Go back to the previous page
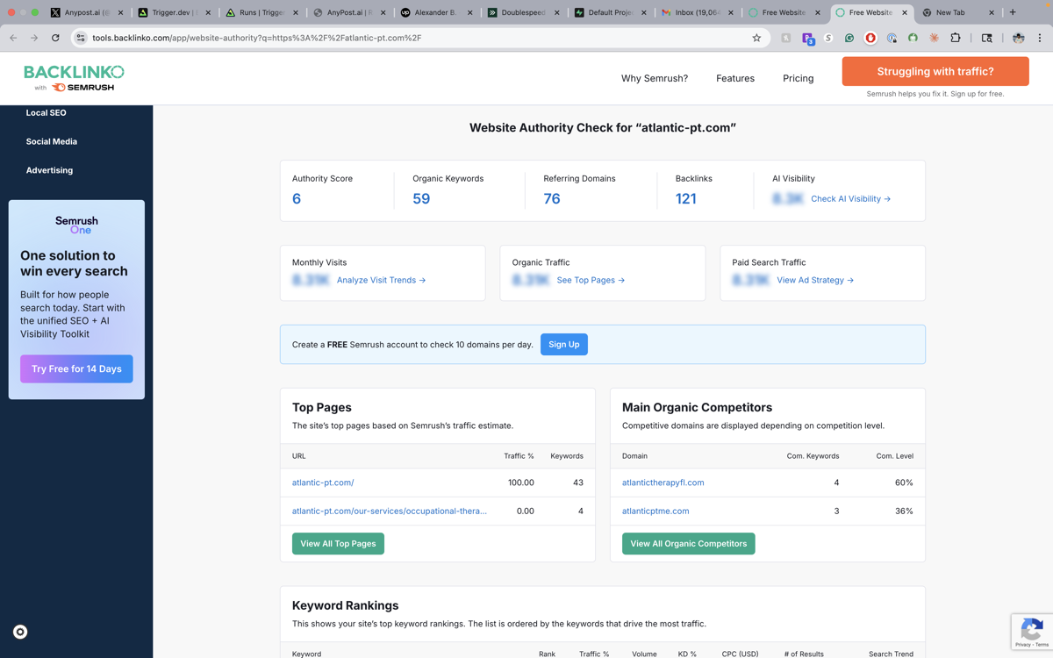This screenshot has height=658, width=1053. click(13, 38)
